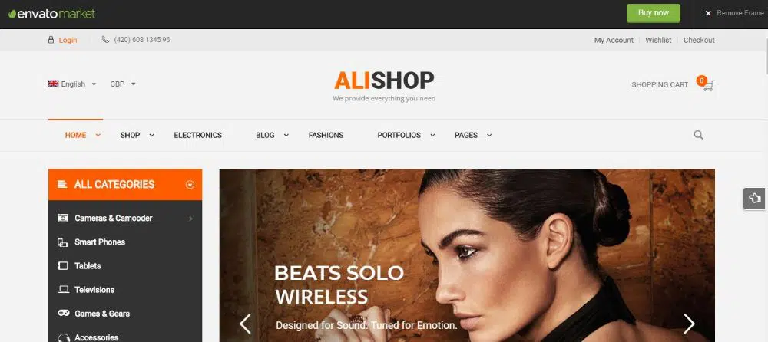768x342 pixels.
Task: Open the Fashions menu item
Action: tap(326, 136)
